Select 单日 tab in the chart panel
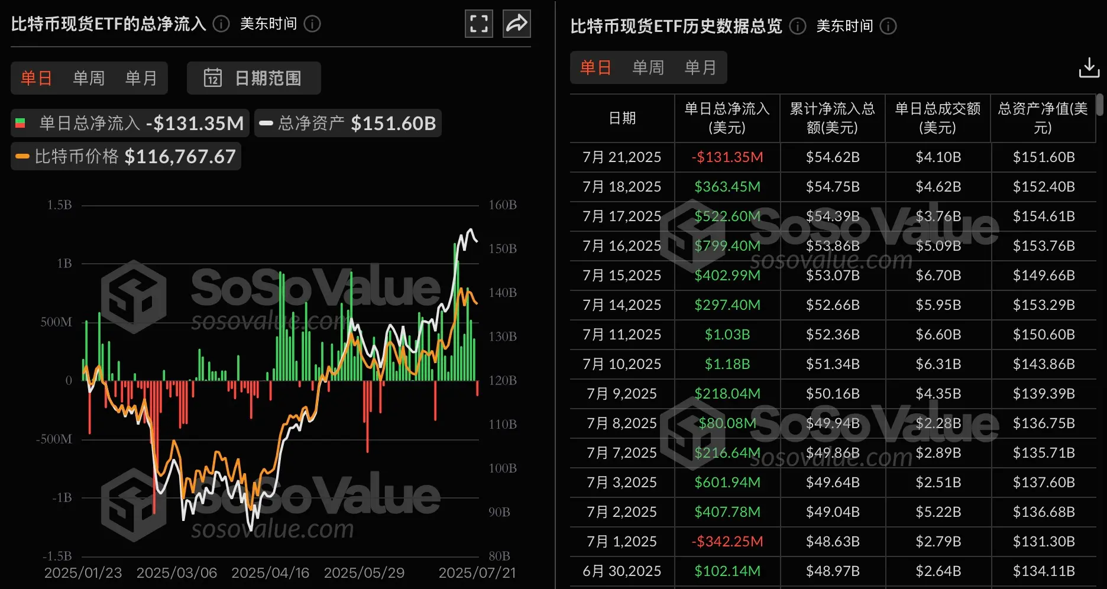The width and height of the screenshot is (1107, 589). (37, 78)
